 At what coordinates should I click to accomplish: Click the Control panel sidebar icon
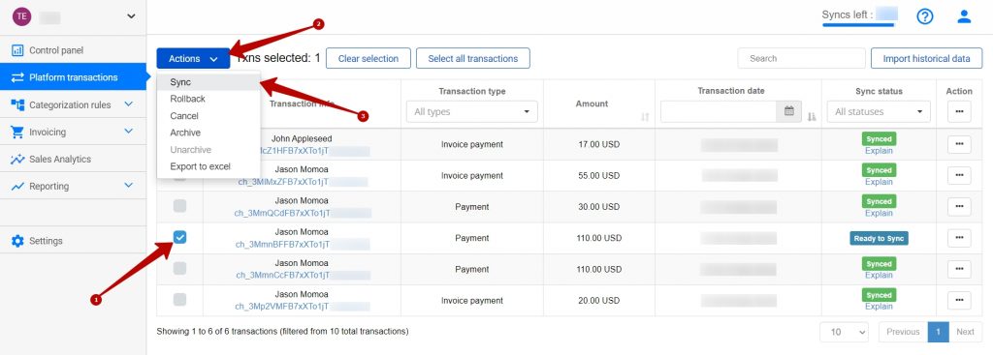(17, 50)
